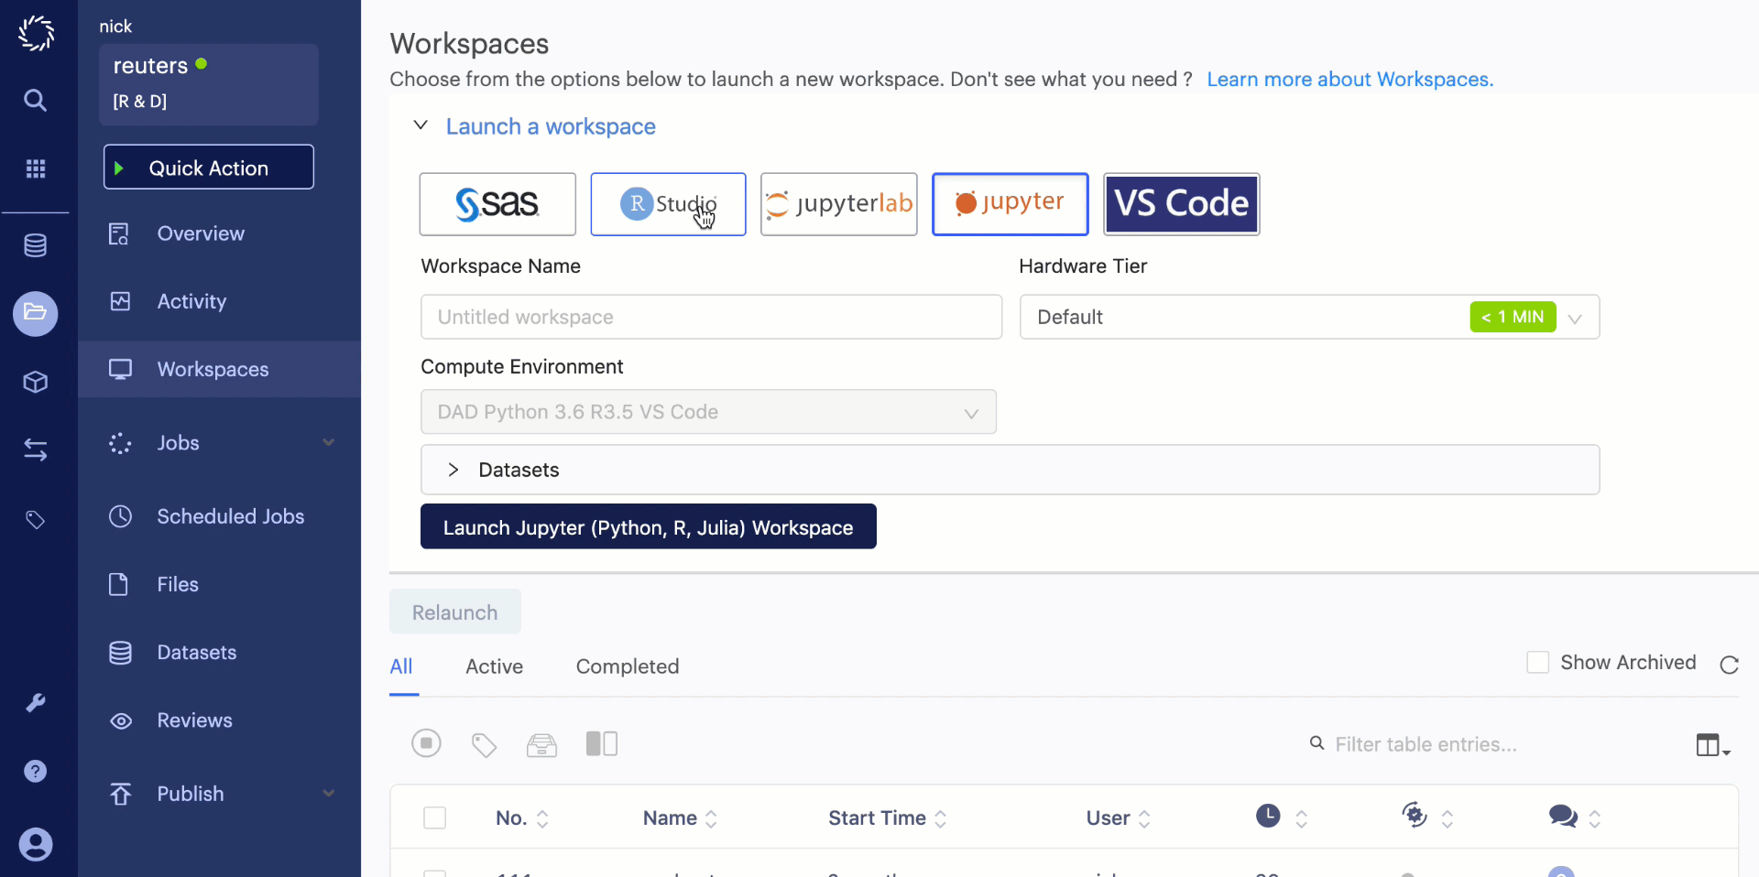Click the compare columns toolbar icon
Image resolution: width=1759 pixels, height=877 pixels.
pyautogui.click(x=602, y=744)
